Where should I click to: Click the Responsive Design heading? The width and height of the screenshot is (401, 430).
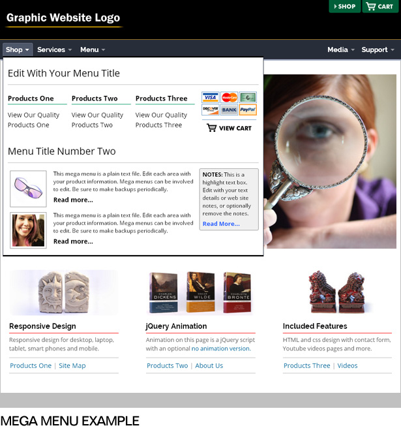coord(42,326)
